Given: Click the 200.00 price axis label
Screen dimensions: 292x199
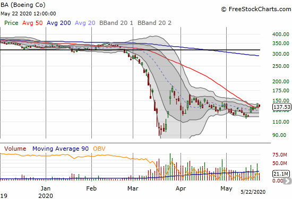Looking at the screenshot, I should point(281,82).
